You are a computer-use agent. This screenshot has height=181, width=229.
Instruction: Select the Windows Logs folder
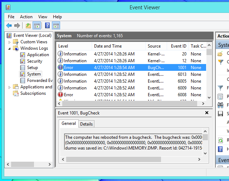point(34,48)
